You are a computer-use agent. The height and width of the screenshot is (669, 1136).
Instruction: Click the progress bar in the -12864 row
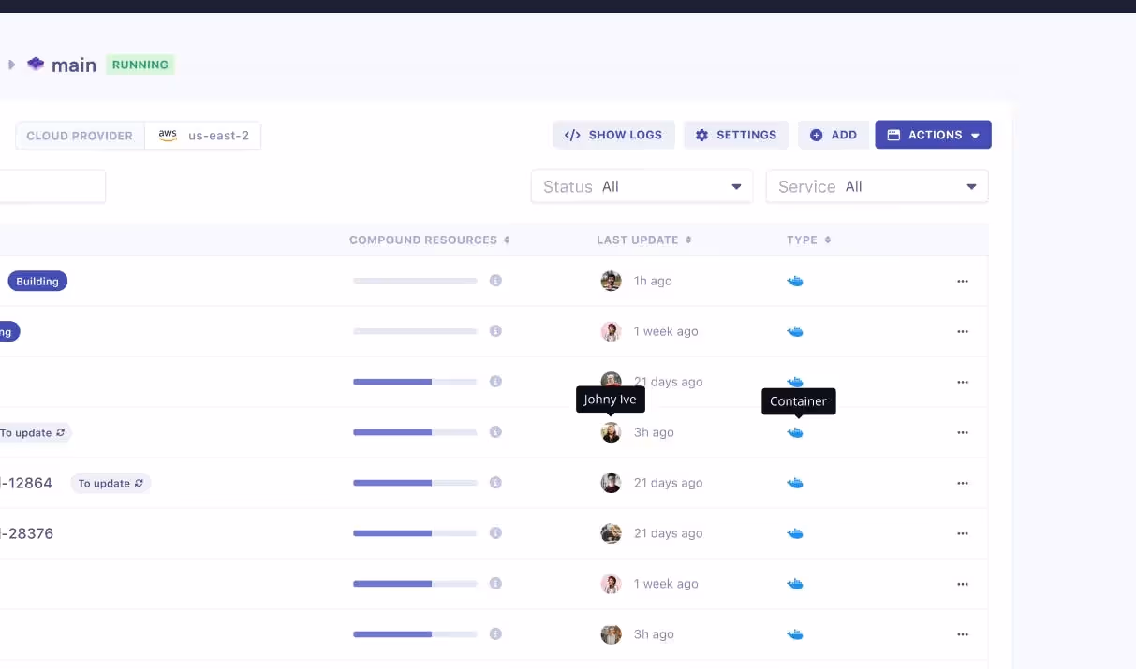click(x=415, y=483)
